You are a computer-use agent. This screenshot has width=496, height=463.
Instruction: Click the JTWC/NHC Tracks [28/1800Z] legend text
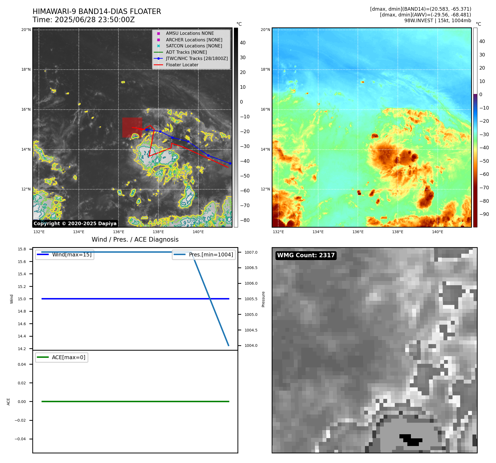tap(197, 59)
